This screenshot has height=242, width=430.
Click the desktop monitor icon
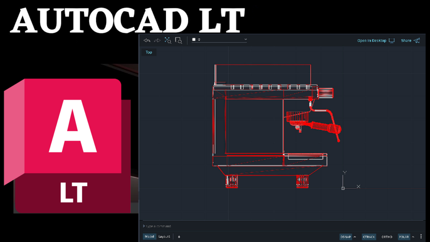tap(392, 40)
